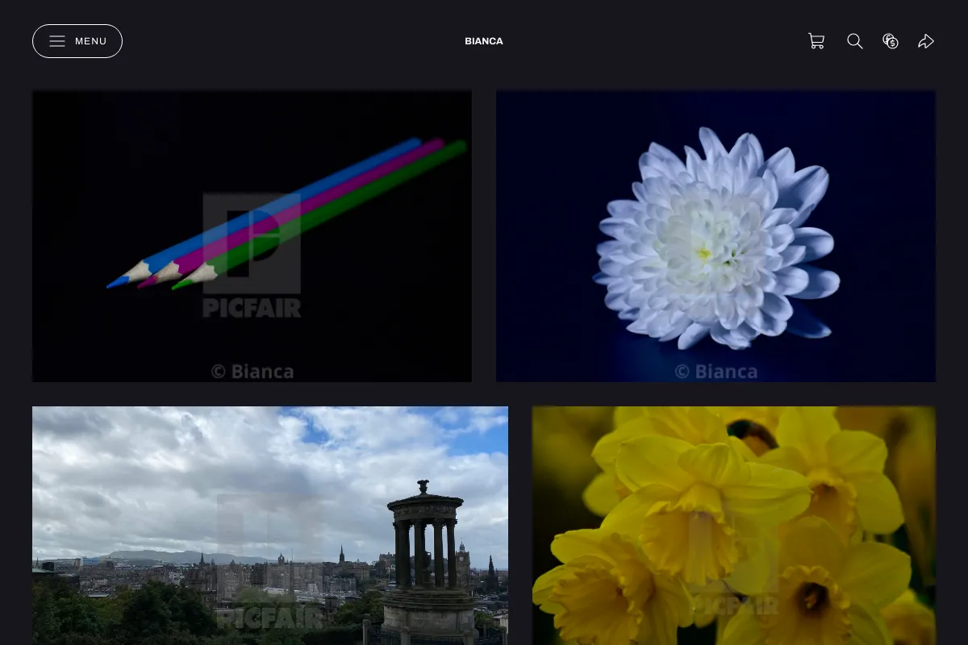Click the hamburger lines icon in Menu

tap(57, 41)
